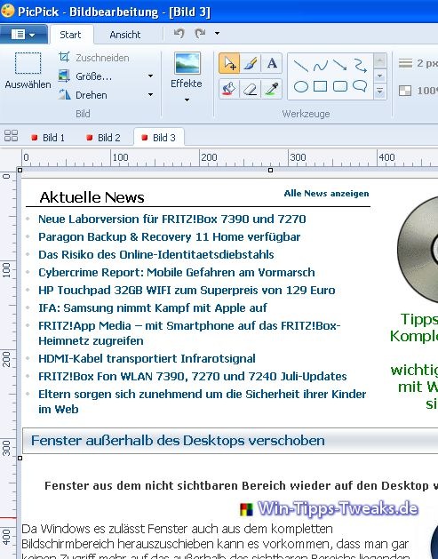
Task: Open Cybercrime Report news link
Action: click(177, 272)
